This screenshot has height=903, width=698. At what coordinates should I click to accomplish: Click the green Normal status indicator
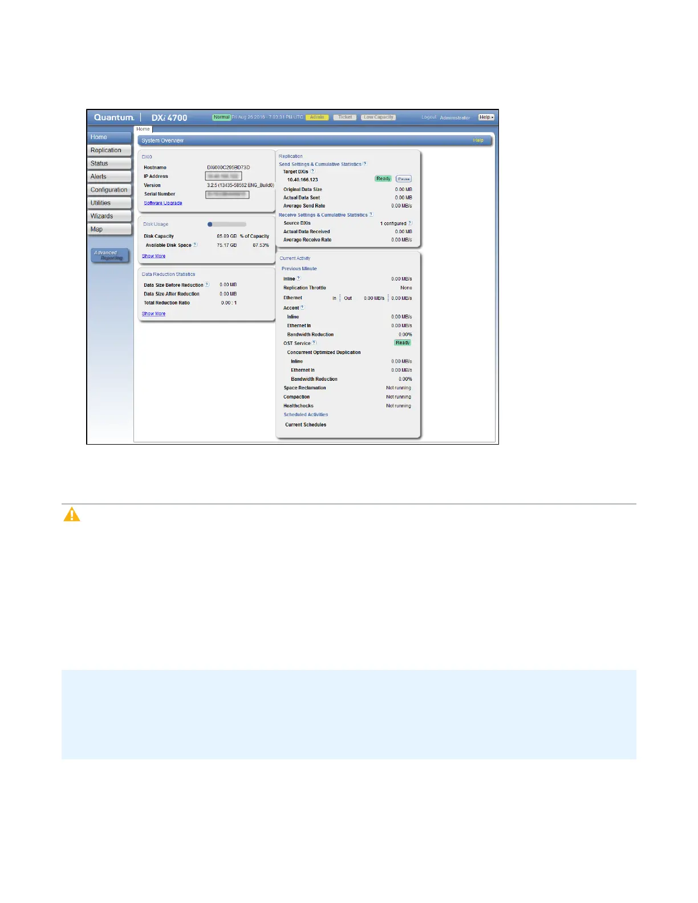pyautogui.click(x=221, y=117)
